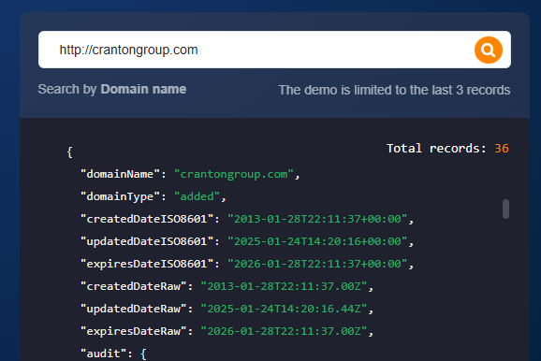Click "The demo is limited to the last 3 records" note

394,90
